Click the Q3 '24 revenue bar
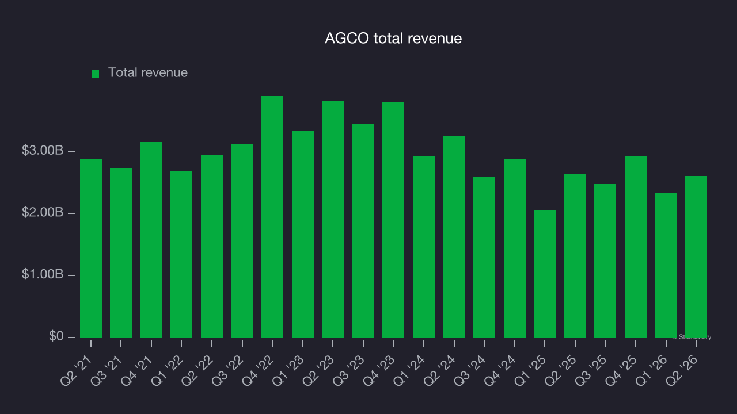 coord(484,257)
